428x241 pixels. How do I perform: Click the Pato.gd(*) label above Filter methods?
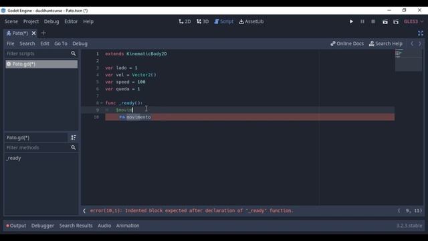point(18,137)
